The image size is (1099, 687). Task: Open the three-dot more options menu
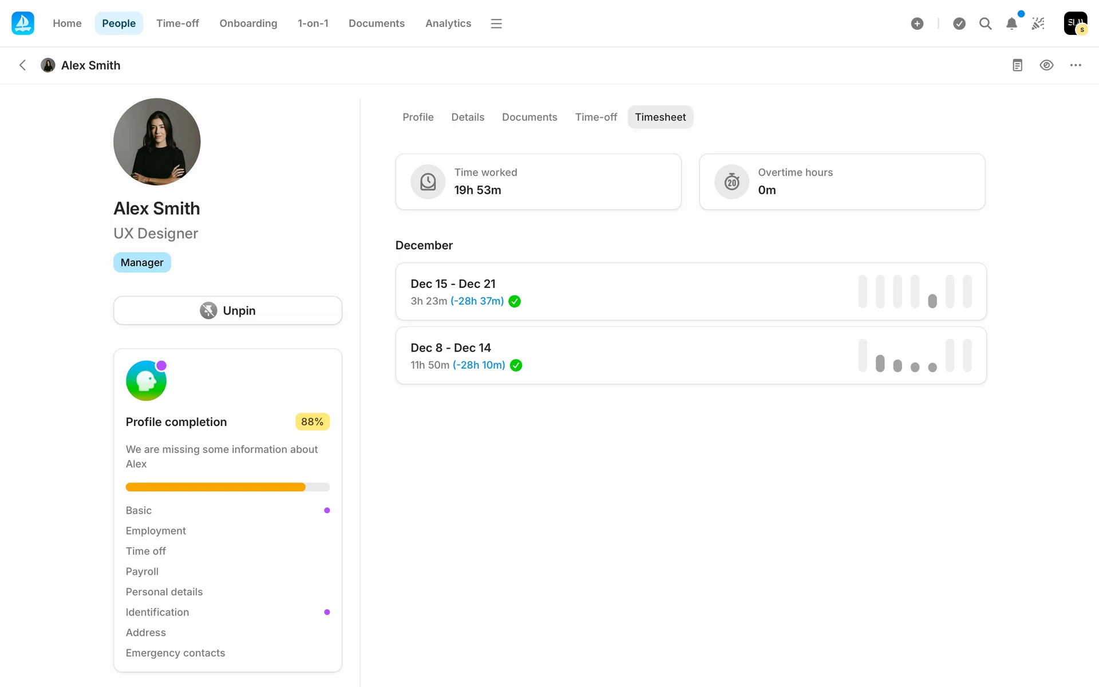[1076, 65]
